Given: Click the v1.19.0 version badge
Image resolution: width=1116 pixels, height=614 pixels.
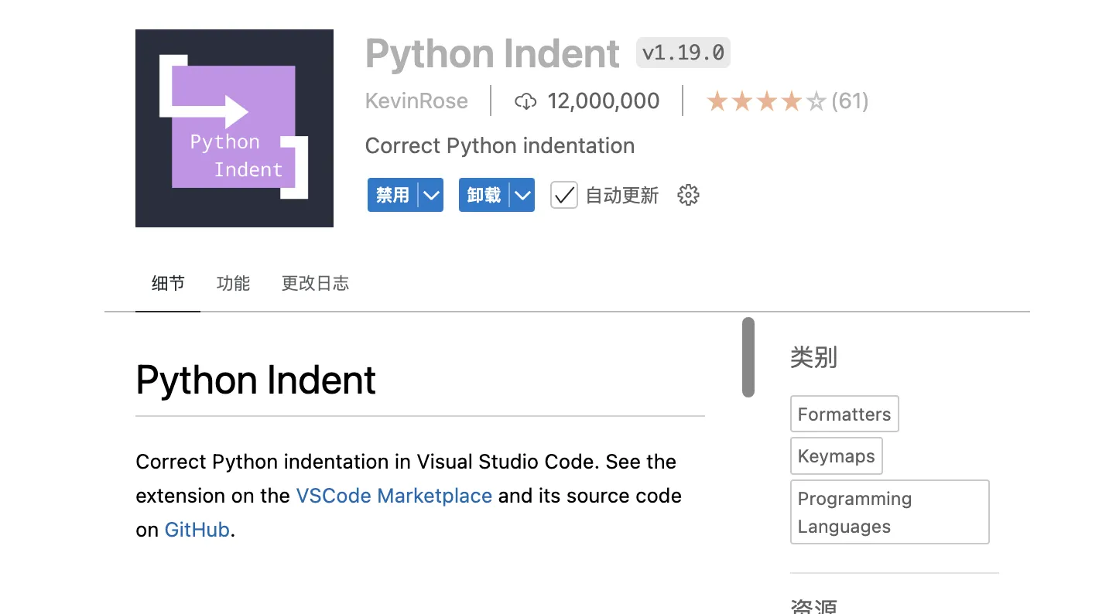Looking at the screenshot, I should click(x=683, y=53).
